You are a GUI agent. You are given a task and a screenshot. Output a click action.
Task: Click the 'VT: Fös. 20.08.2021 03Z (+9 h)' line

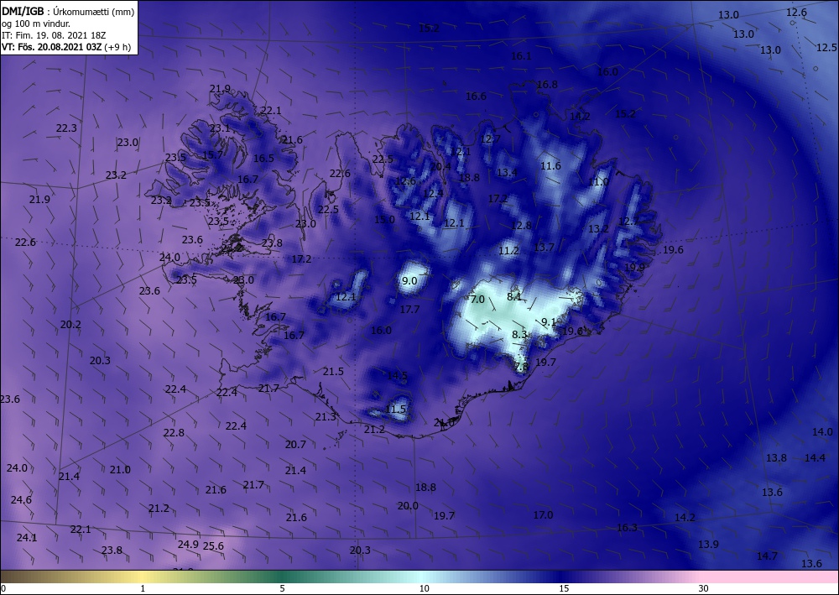66,47
